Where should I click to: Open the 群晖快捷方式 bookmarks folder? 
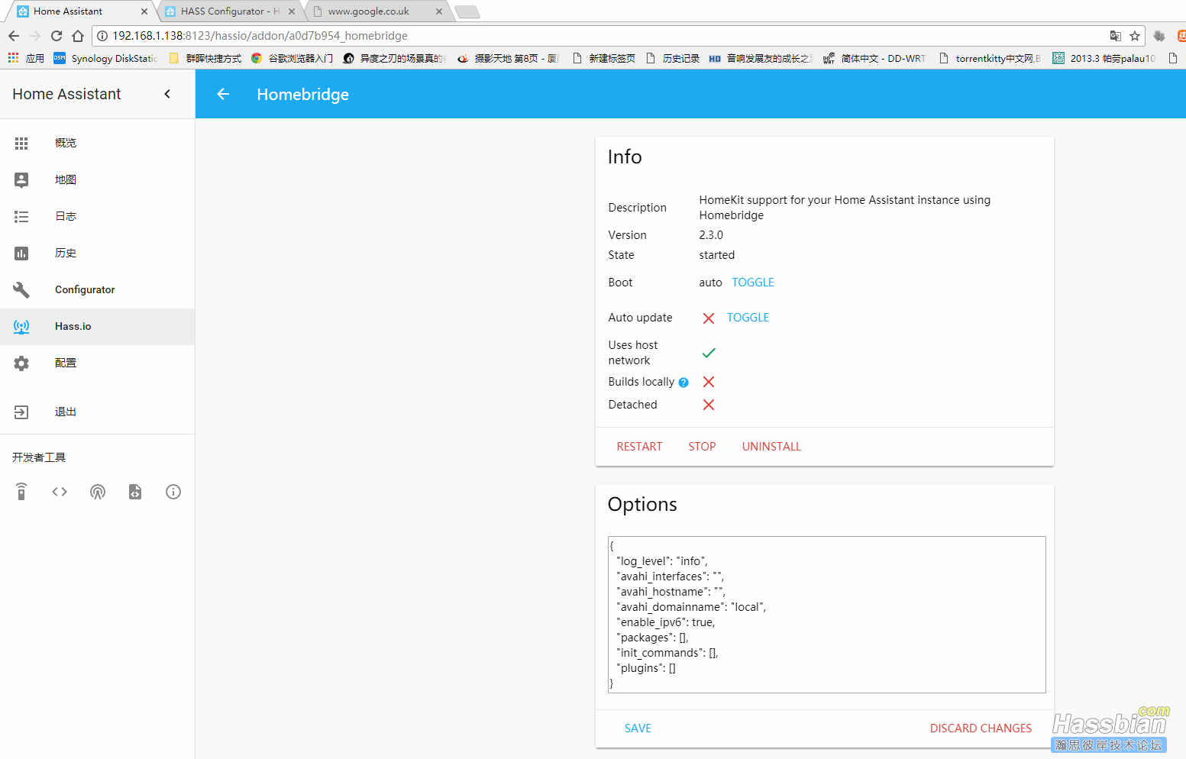(x=205, y=58)
